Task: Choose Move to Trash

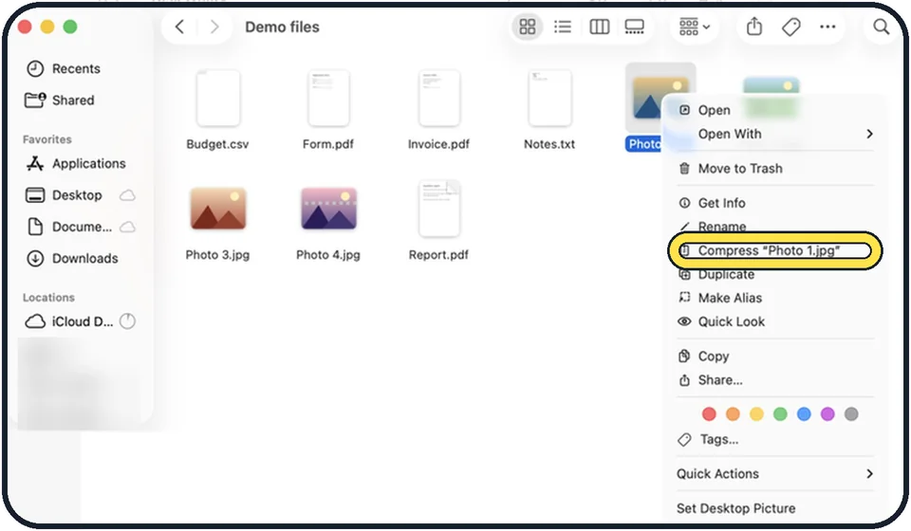Action: coord(775,169)
